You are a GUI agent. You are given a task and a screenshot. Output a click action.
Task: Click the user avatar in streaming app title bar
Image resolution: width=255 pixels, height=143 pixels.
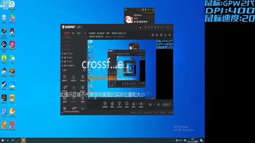140,27
